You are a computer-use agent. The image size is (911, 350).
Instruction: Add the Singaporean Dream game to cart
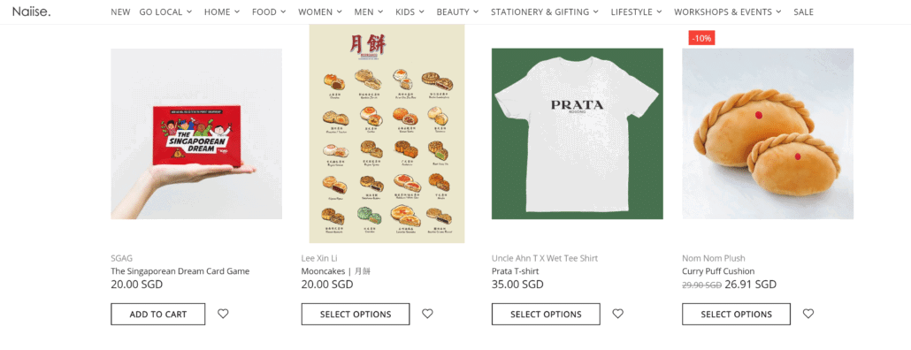158,314
